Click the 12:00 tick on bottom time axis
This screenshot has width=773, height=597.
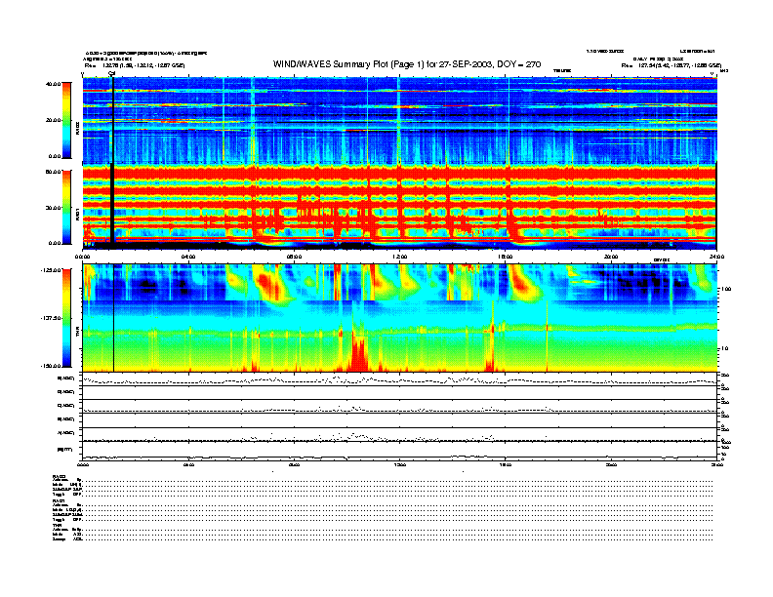click(x=399, y=464)
